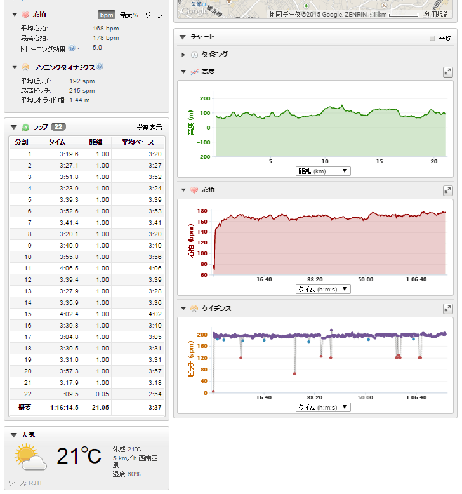
Task: Enlarge the 高度 elevation chart
Action: click(x=447, y=72)
